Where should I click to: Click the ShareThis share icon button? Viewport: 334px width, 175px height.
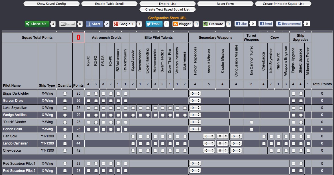pos(37,24)
